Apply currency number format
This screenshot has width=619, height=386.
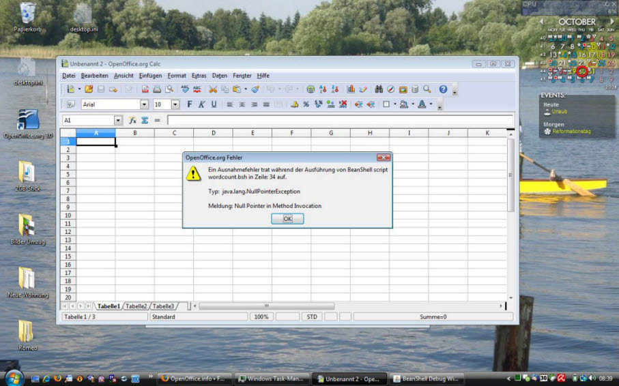(294, 104)
